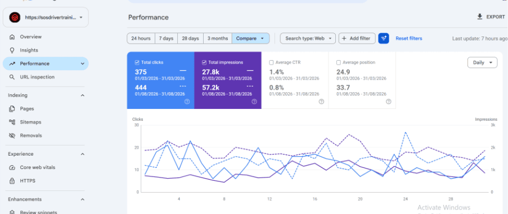The width and height of the screenshot is (508, 214).
Task: Click the 1.4% average CTR value
Action: point(276,72)
